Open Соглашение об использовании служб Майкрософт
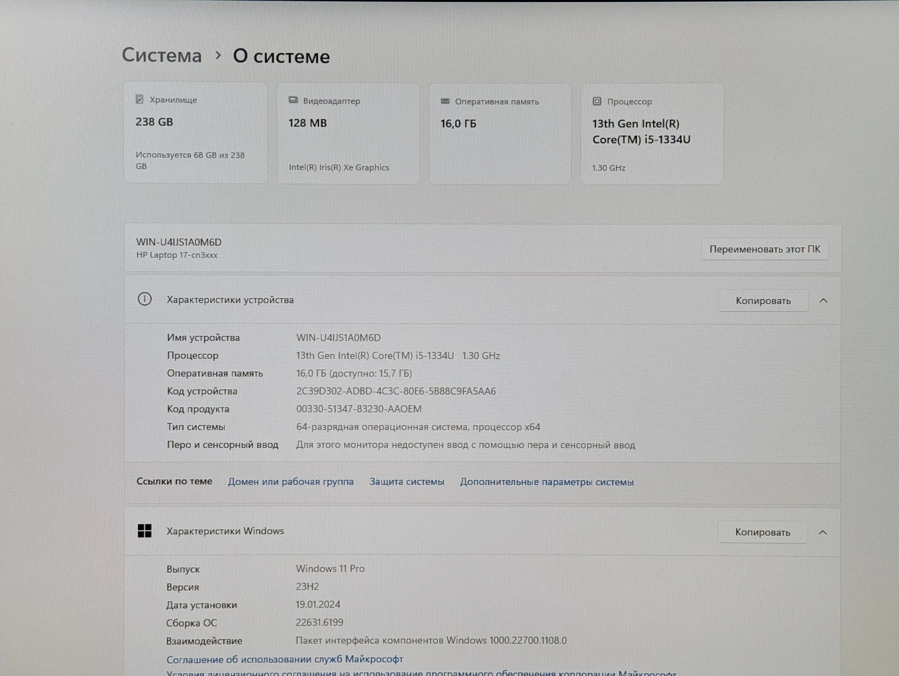 pyautogui.click(x=285, y=659)
